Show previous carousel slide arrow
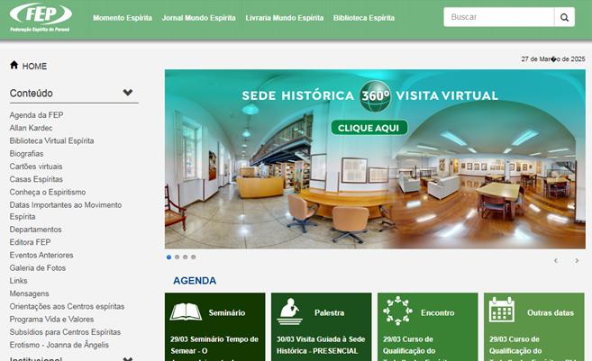This screenshot has height=361, width=592. 556,261
